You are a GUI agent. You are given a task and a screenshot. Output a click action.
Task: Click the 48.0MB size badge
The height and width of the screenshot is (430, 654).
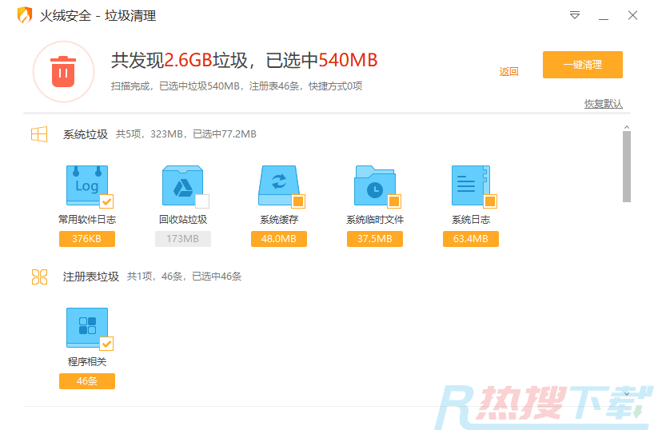(x=278, y=238)
